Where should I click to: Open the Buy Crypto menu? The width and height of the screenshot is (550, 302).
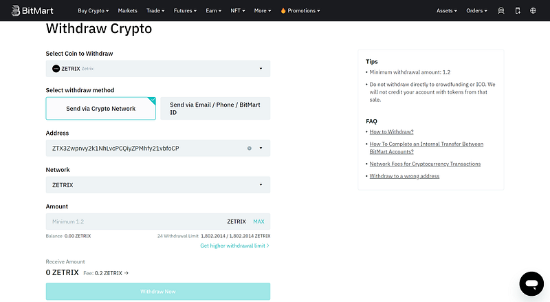click(93, 11)
